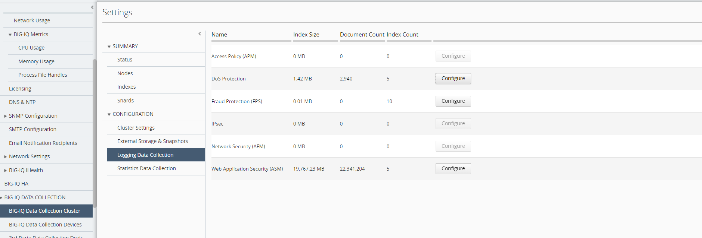Viewport: 702px width, 238px height.
Task: Configure Web Application Security (ASM)
Action: coord(453,169)
